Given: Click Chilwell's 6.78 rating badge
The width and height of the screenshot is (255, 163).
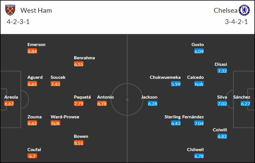Looking at the screenshot, I should click(x=199, y=156).
